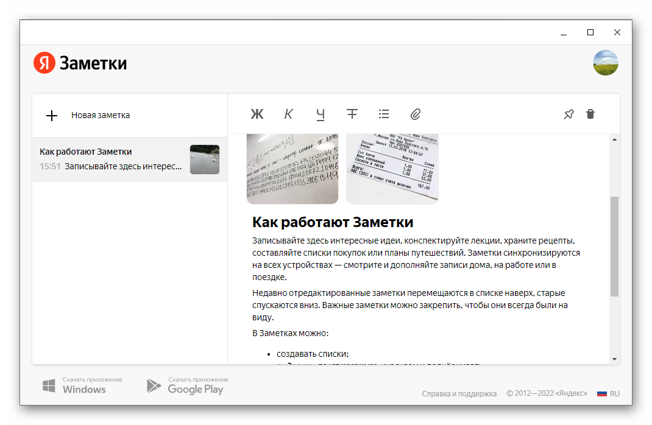Delete the note with the trash icon
Viewport: 652px width, 425px height.
pyautogui.click(x=590, y=114)
